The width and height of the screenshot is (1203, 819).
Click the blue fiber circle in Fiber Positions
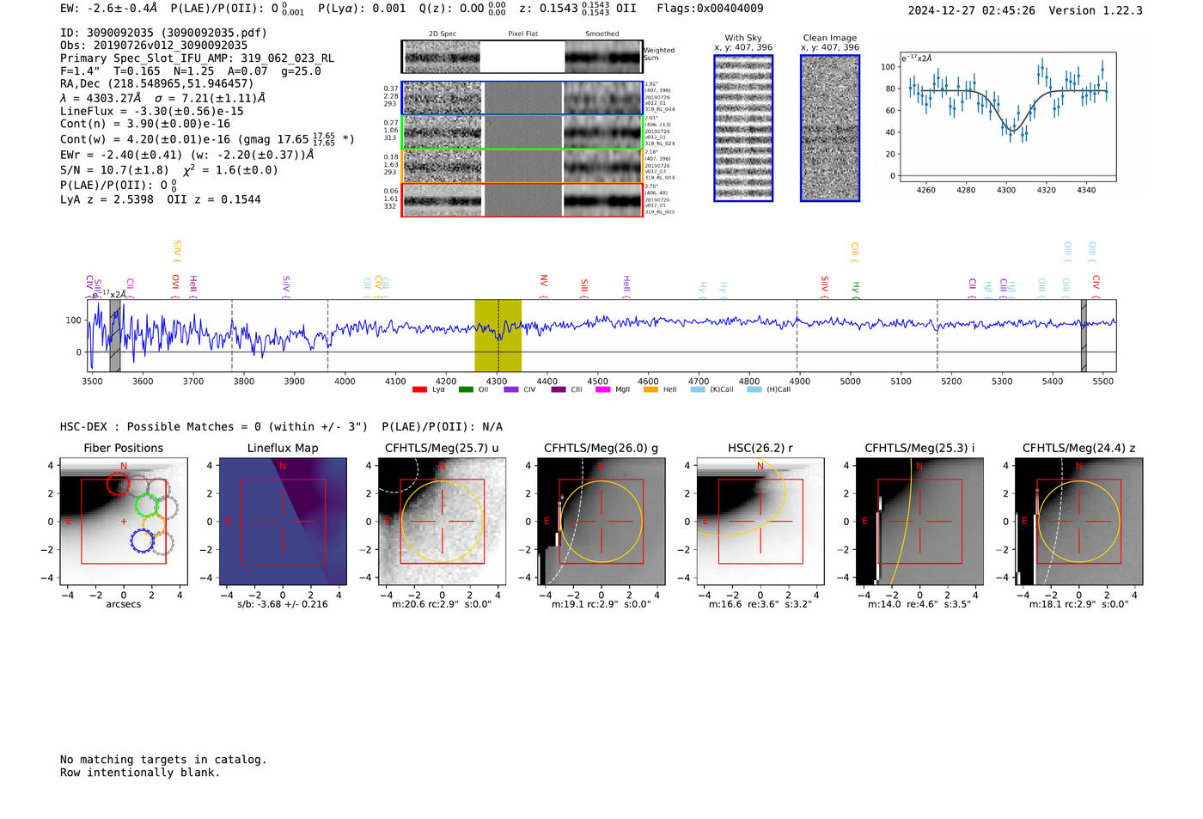tap(143, 541)
